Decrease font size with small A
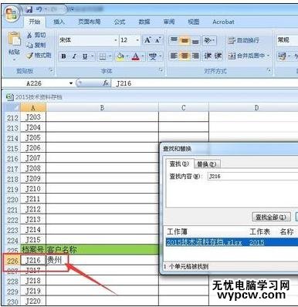Screen dimensions: 298x307 [157, 40]
